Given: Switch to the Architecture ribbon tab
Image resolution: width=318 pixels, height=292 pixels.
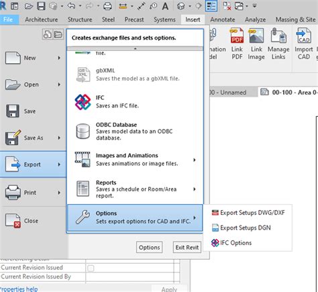Looking at the screenshot, I should click(42, 19).
